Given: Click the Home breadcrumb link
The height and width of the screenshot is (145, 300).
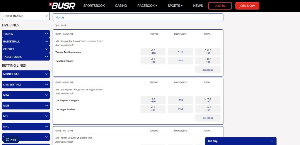Looking at the screenshot, I should 60,17.
